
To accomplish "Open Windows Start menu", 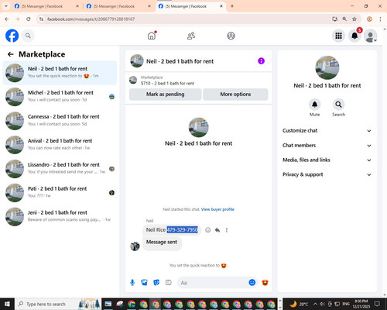I will point(7,304).
